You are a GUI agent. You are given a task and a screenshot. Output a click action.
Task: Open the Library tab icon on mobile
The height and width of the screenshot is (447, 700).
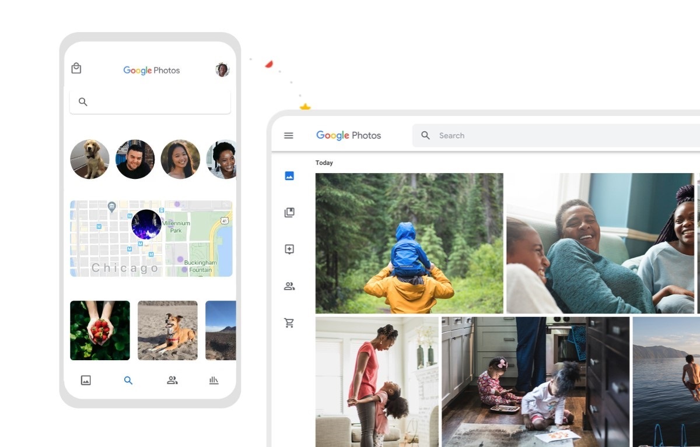point(213,380)
